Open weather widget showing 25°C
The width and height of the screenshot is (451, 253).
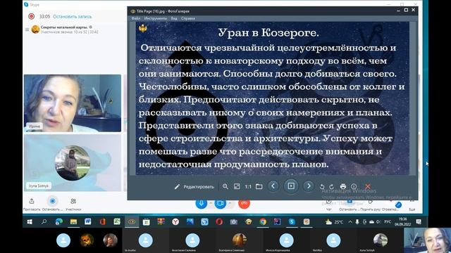[334, 222]
